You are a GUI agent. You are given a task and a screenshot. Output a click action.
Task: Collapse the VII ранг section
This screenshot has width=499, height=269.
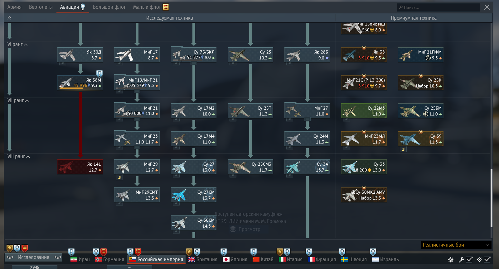click(18, 101)
